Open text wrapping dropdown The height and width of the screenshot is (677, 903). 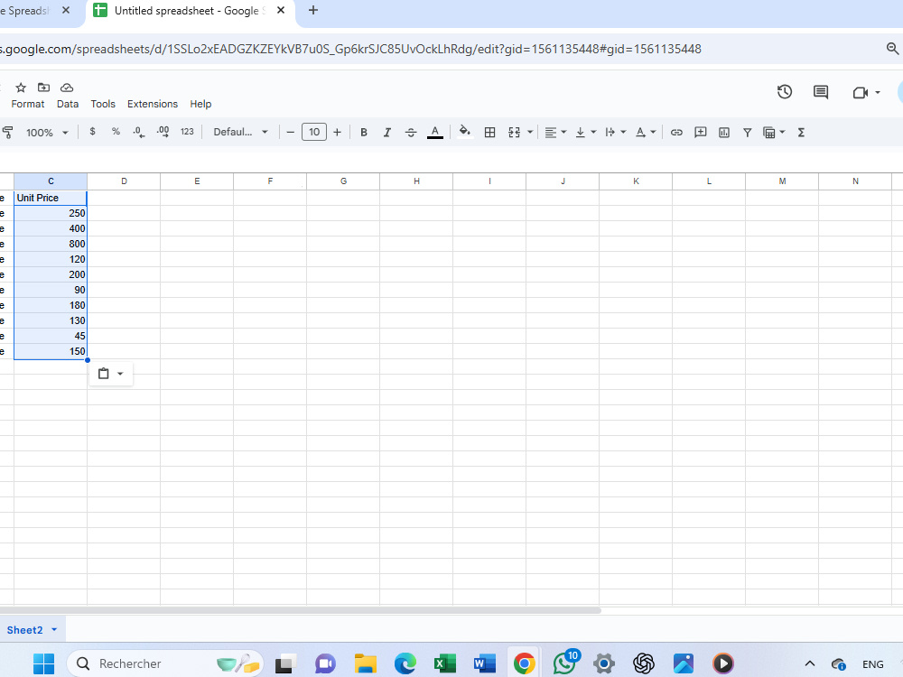[x=616, y=133]
